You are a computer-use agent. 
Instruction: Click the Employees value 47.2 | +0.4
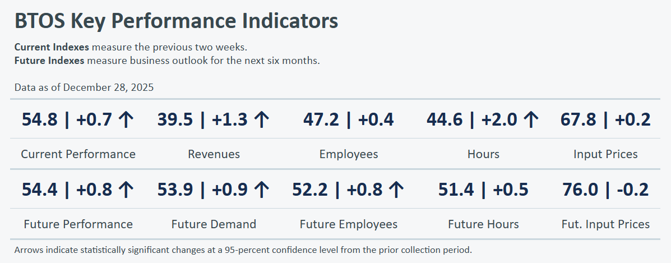point(348,119)
